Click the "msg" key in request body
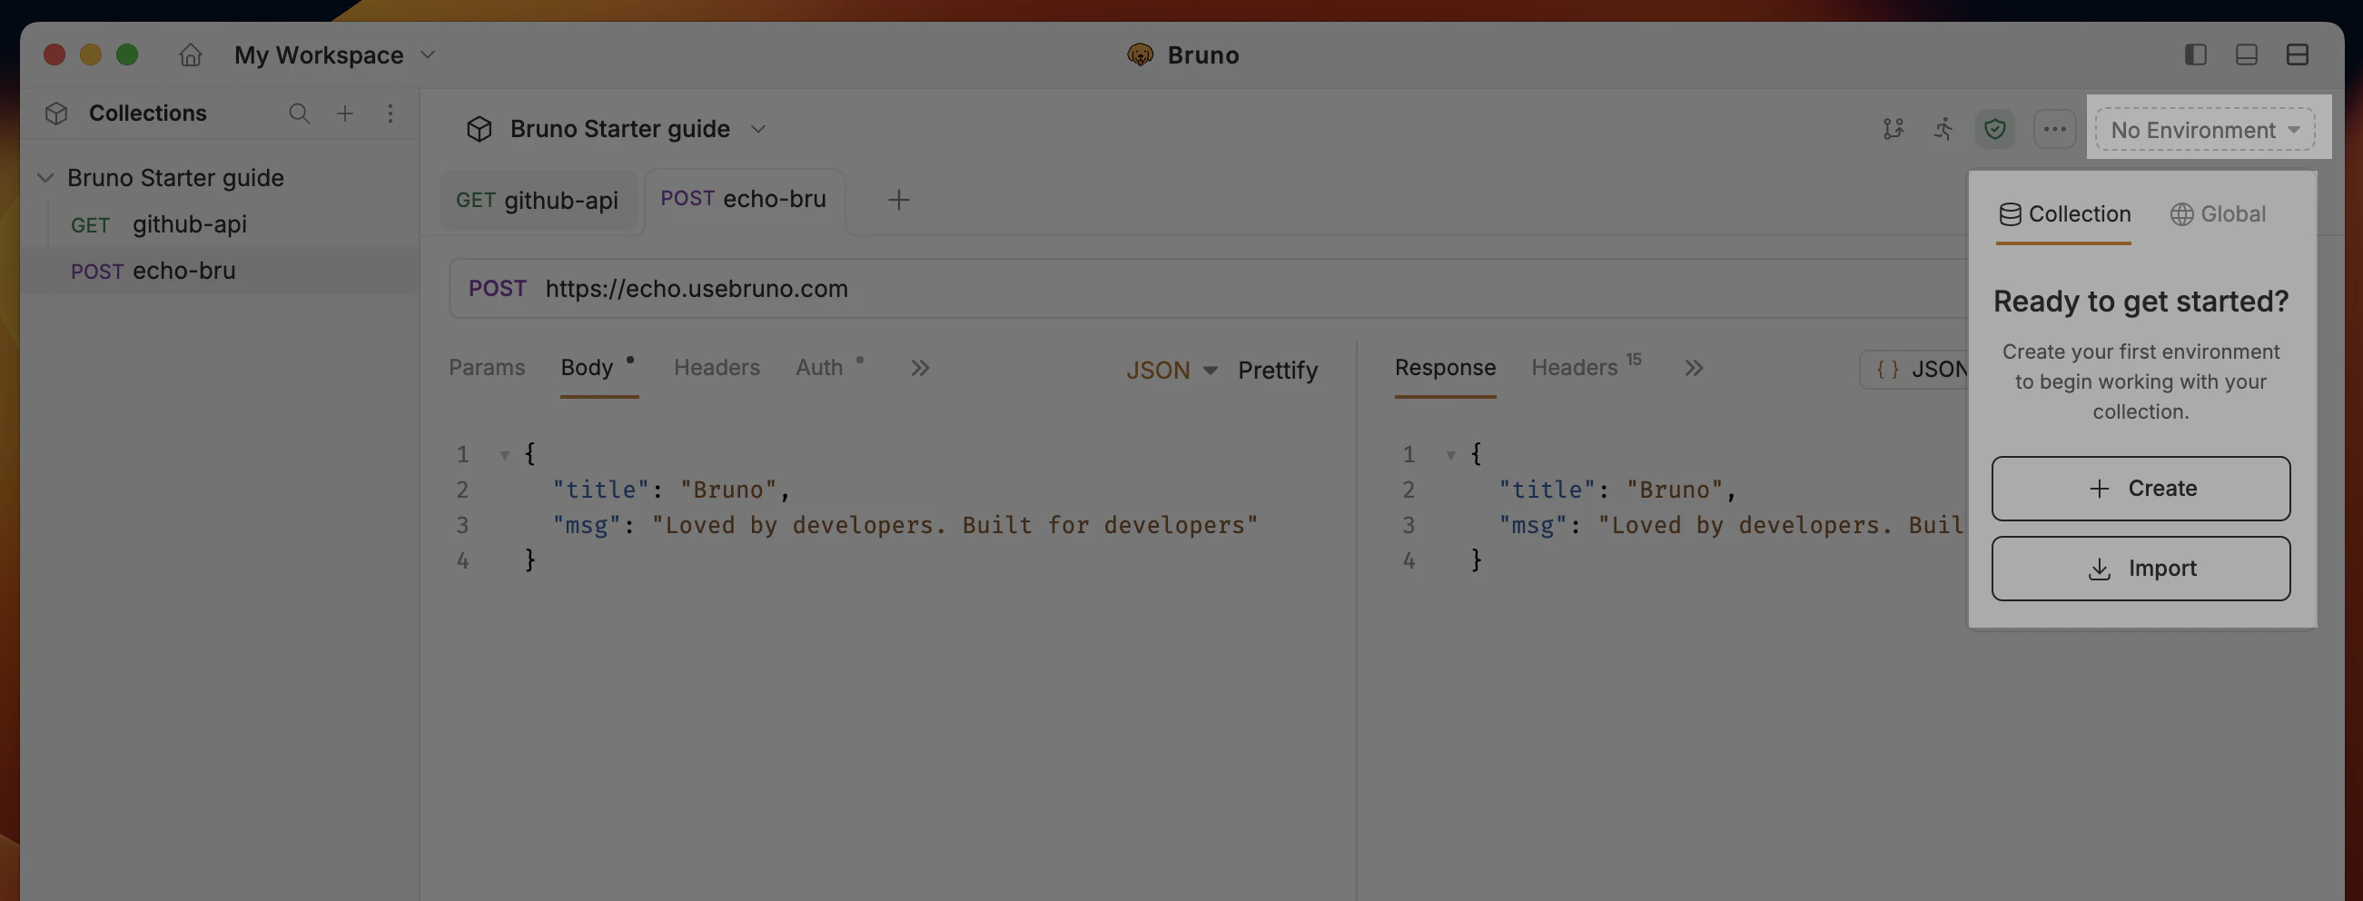The width and height of the screenshot is (2363, 901). [x=586, y=526]
